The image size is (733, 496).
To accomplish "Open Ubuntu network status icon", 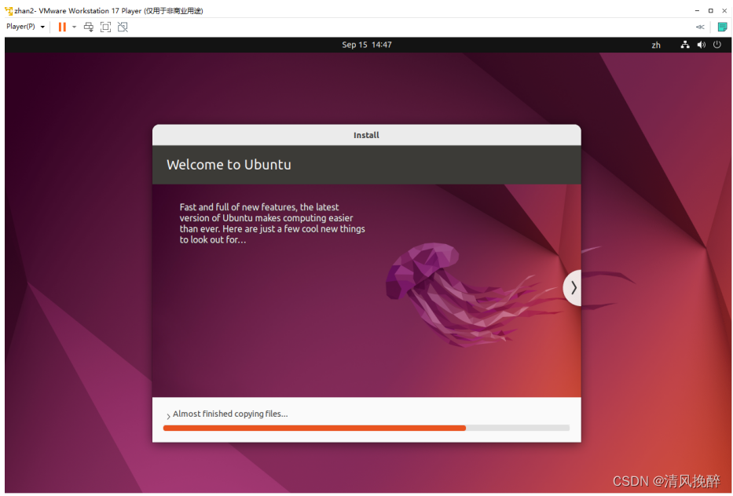I will (685, 45).
